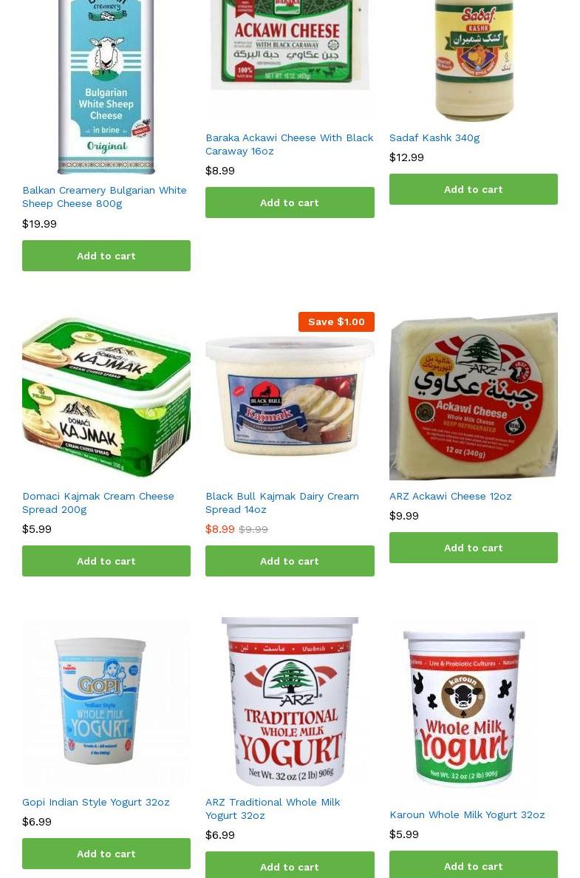This screenshot has height=878, width=580.
Task: Open Black Bull Kajmak tub image
Action: 290,396
